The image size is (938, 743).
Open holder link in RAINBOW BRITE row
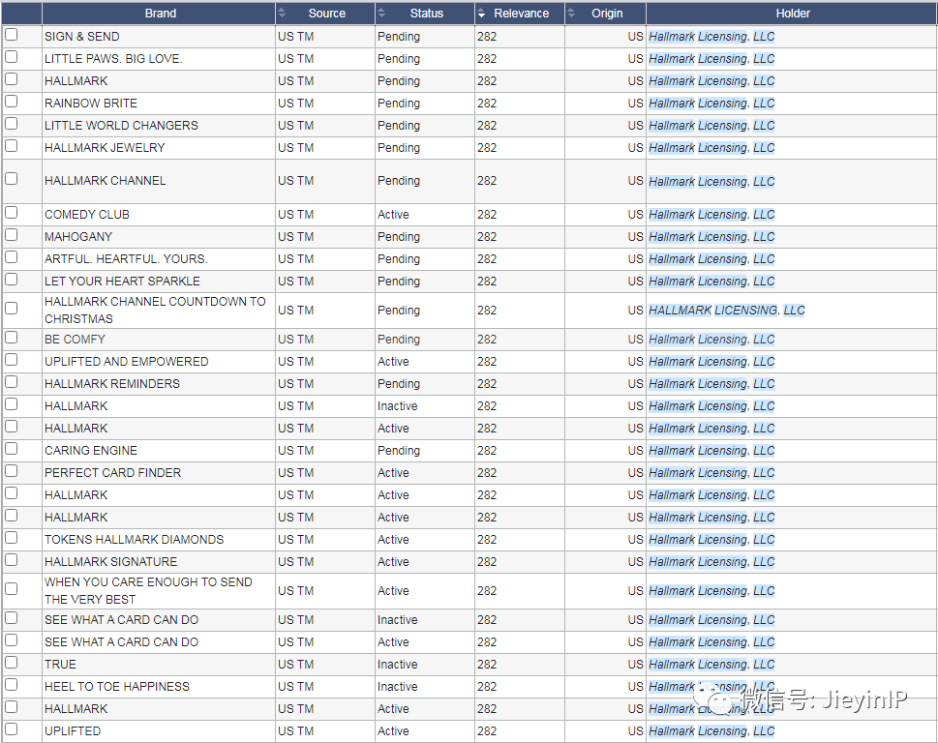(x=711, y=104)
